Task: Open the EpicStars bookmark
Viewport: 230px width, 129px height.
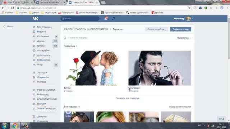Action: [x=157, y=13]
